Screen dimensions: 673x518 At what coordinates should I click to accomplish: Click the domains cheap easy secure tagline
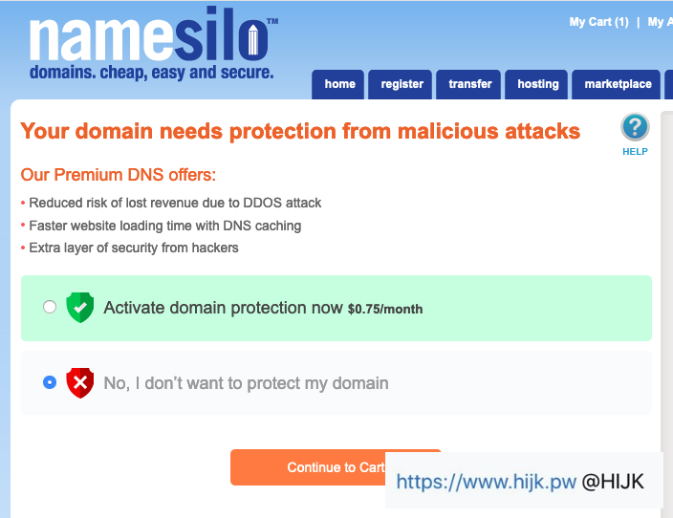pyautogui.click(x=151, y=74)
